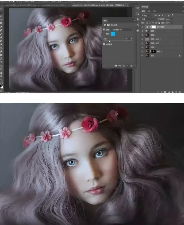Switch to the first open document tab
Screen dimensions: 184x225
tap(17, 5)
